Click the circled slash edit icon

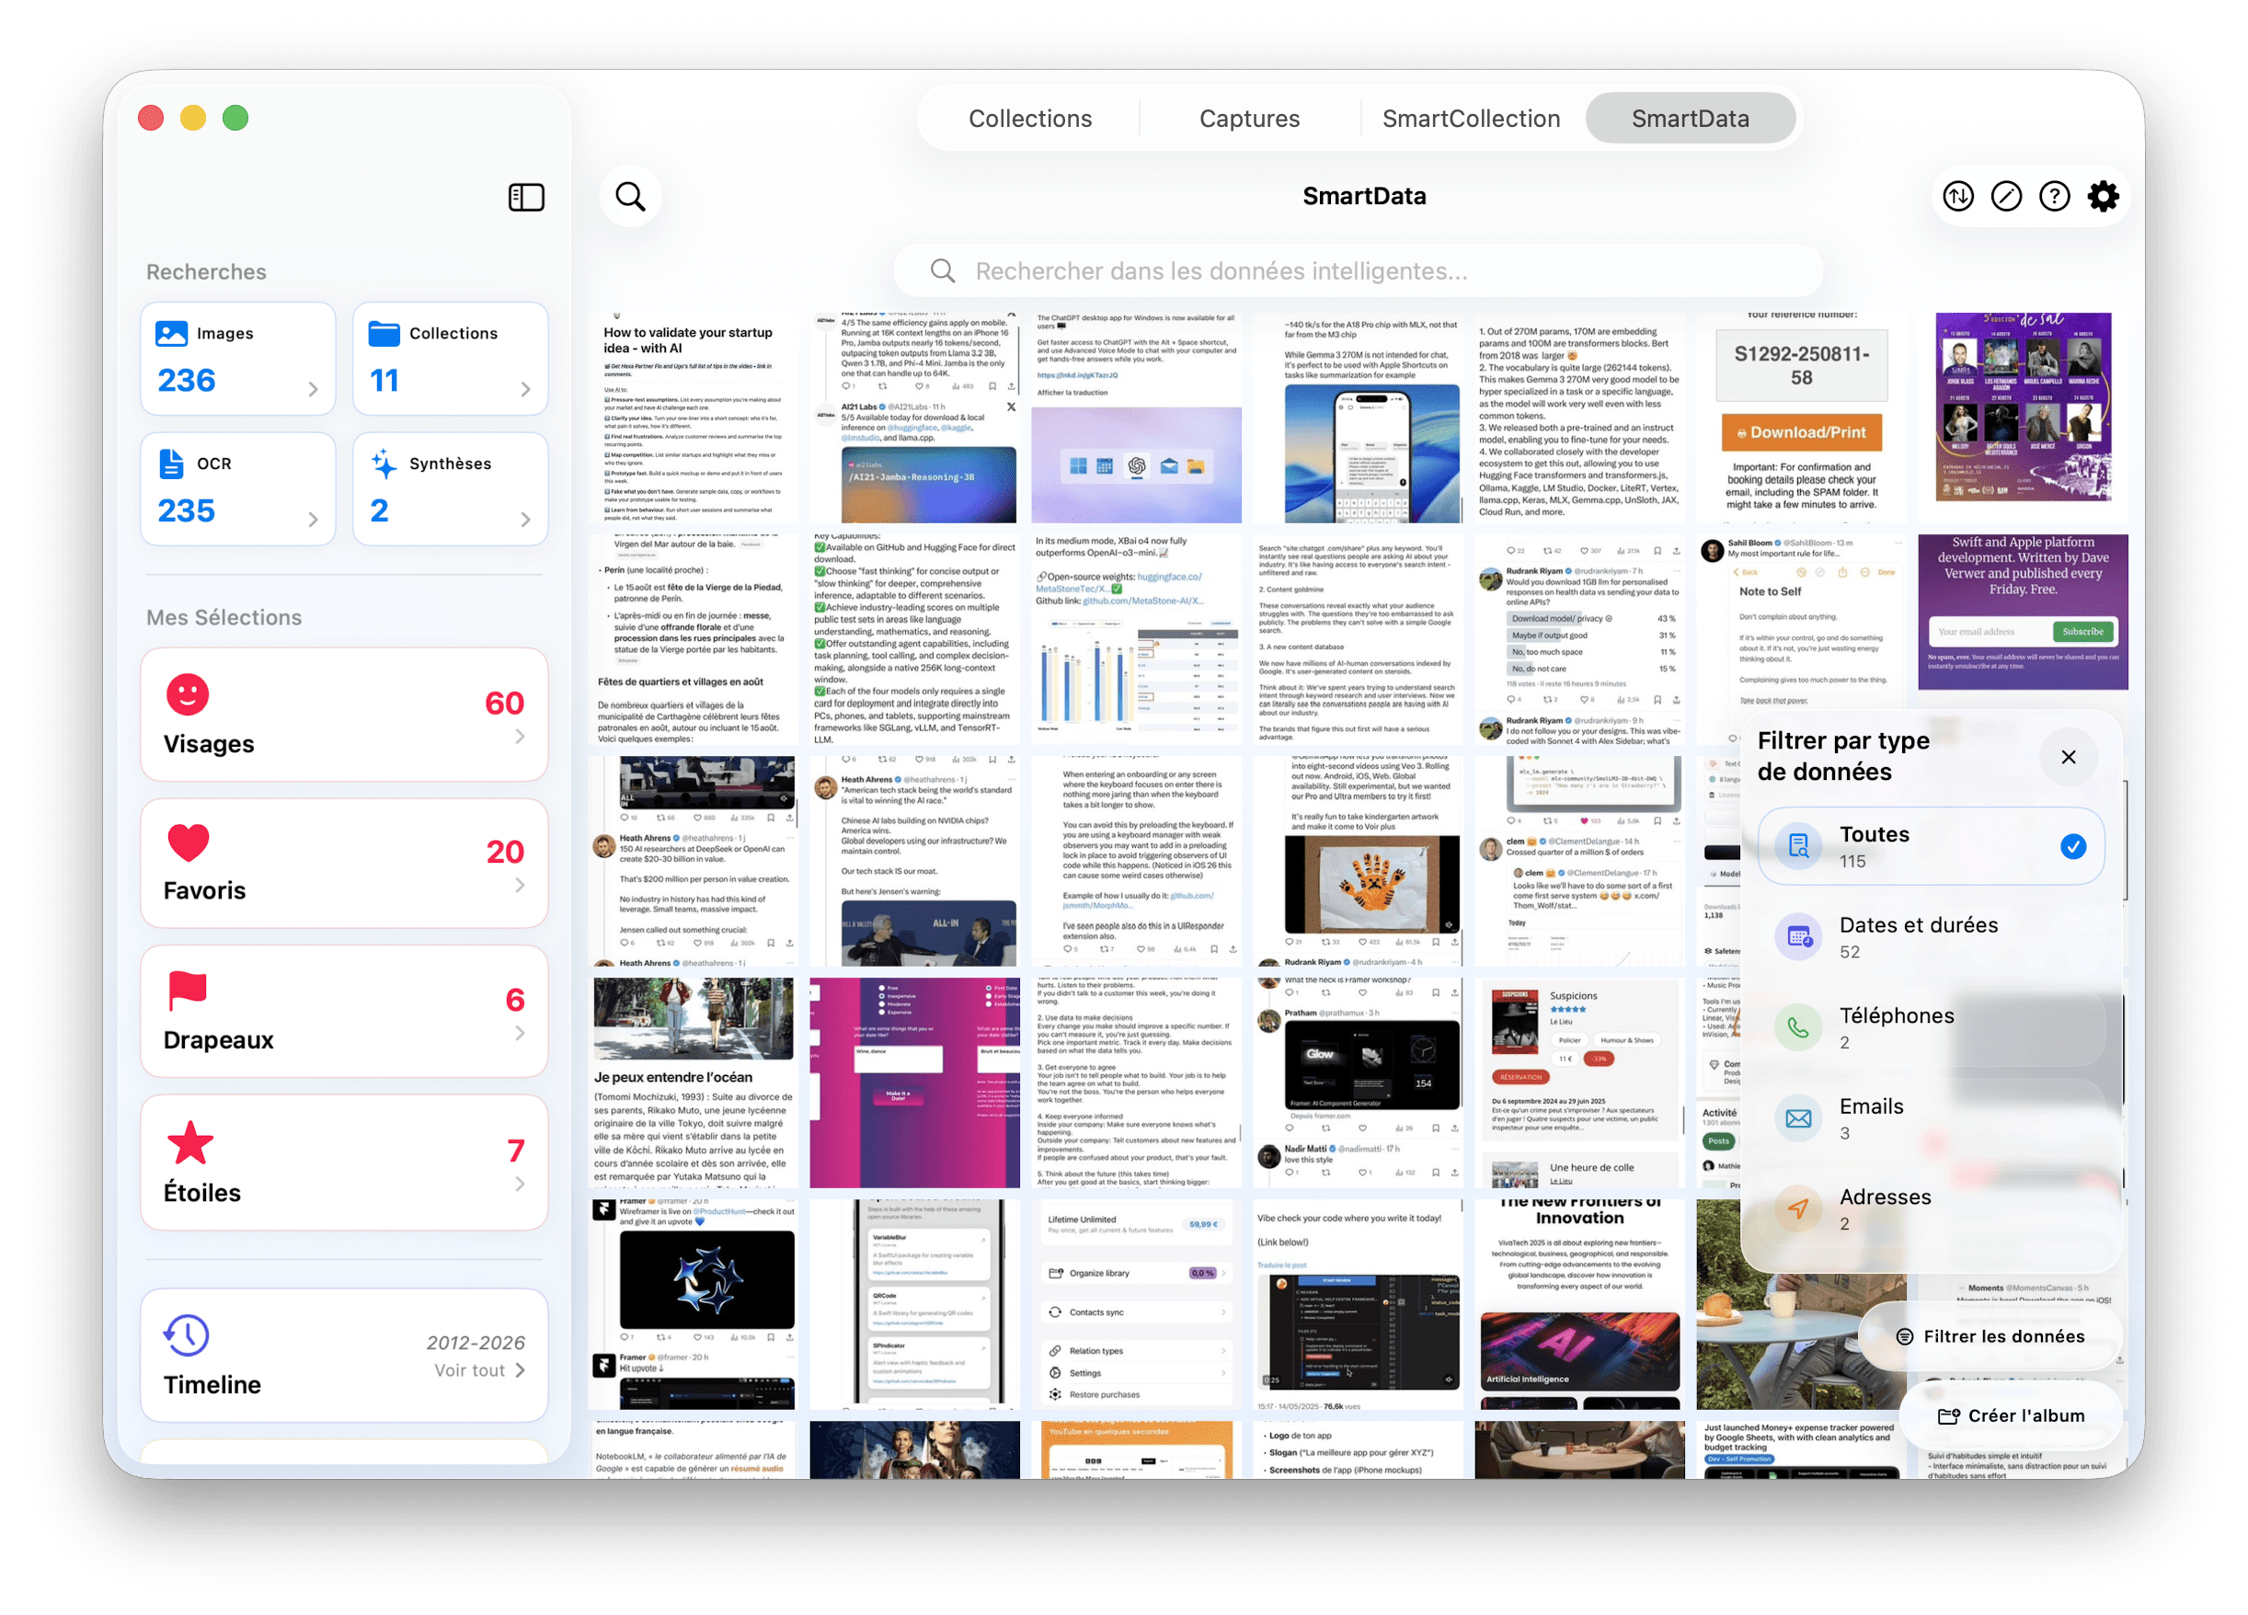click(2006, 196)
